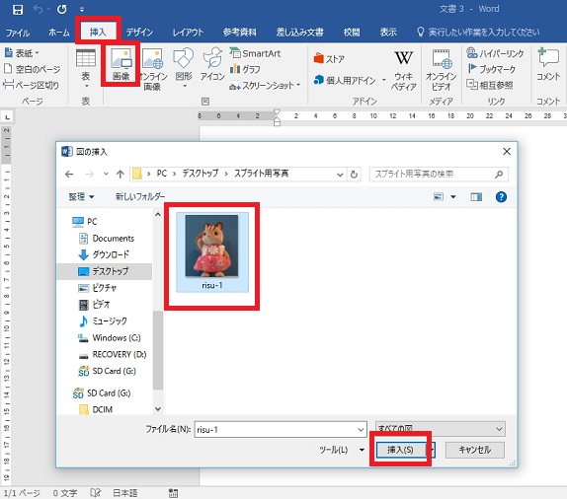Open the 整理 organize menu
Screen dimensions: 567x499
tap(81, 197)
